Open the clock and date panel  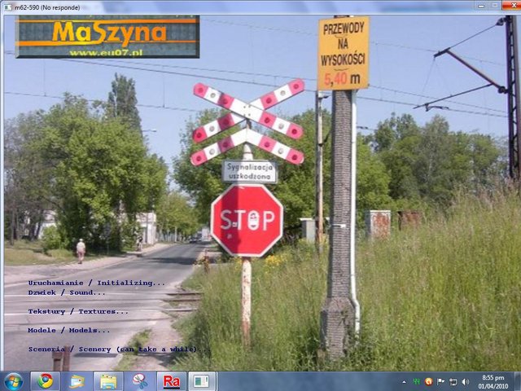point(493,381)
